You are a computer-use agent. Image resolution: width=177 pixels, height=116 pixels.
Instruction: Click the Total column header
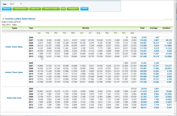click(x=142, y=28)
